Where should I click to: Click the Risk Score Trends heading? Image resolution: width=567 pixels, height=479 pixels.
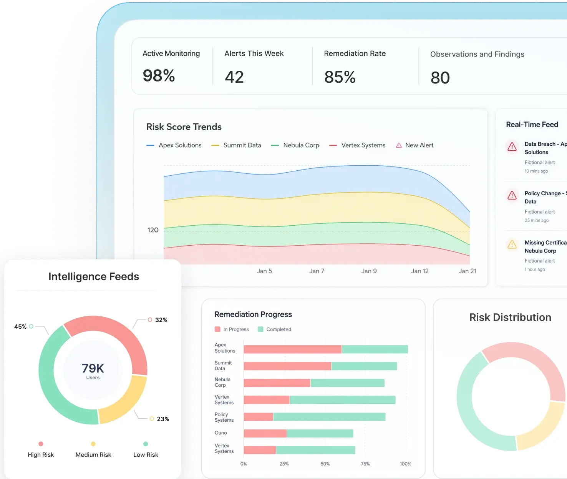[x=184, y=127]
